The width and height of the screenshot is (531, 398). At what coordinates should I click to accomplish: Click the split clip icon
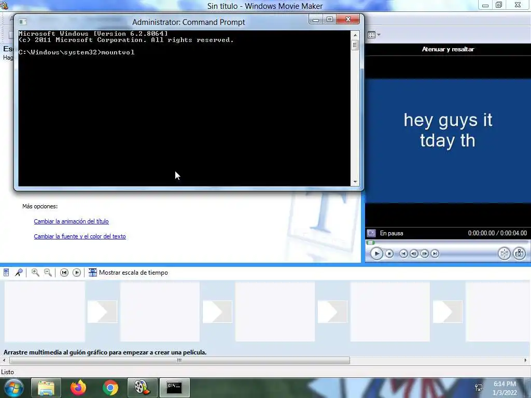pos(504,253)
